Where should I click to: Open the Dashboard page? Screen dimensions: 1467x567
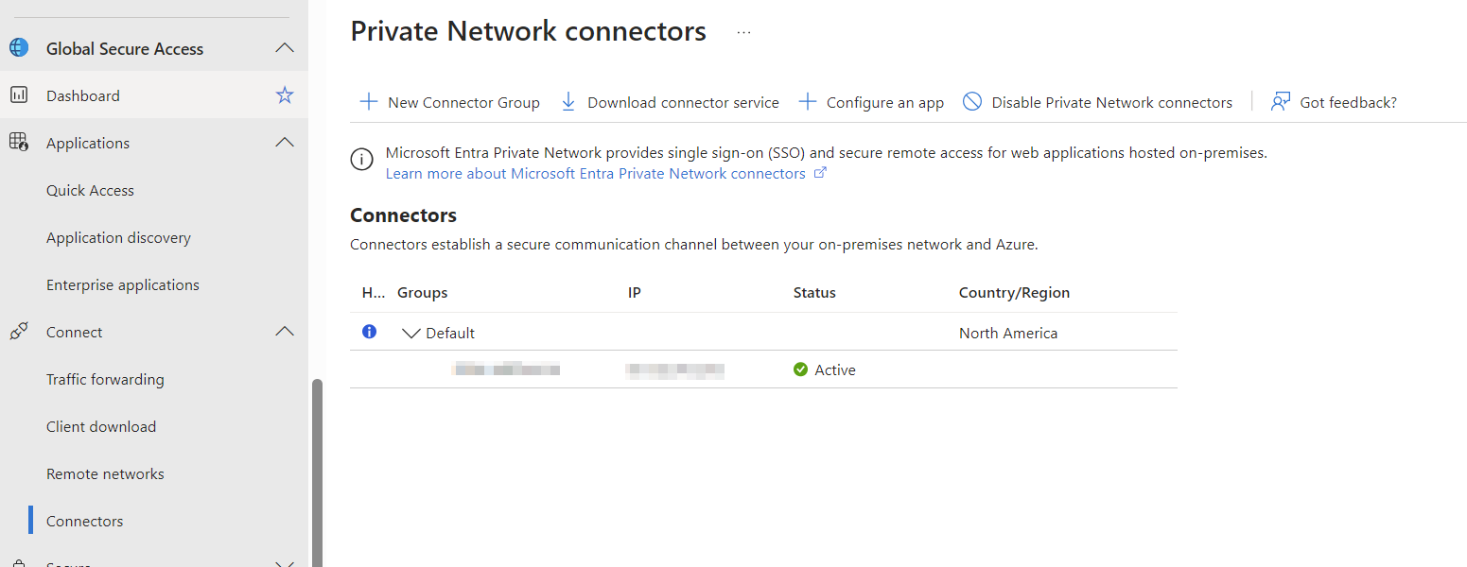tap(83, 95)
